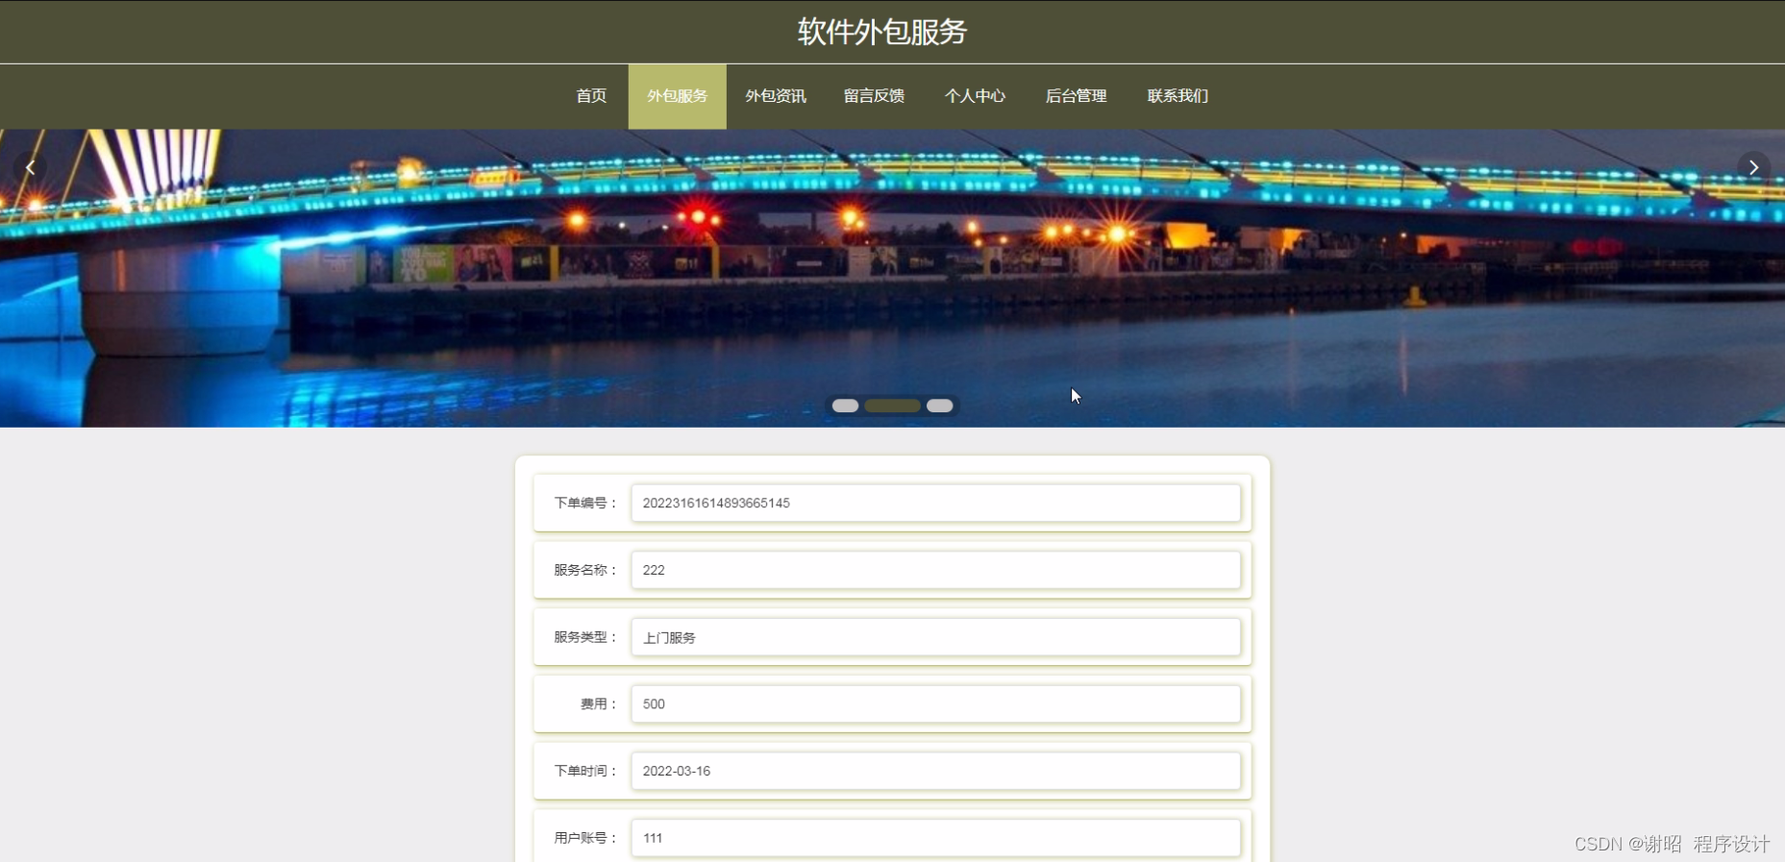Viewport: 1785px width, 862px height.
Task: Click the 服务类型 field showing 上门服务
Action: point(935,637)
